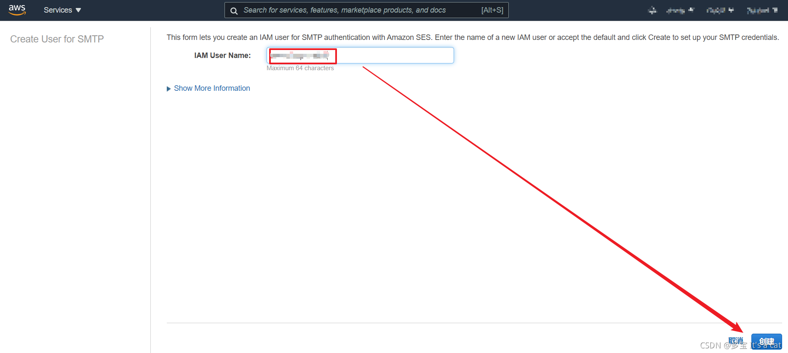This screenshot has height=353, width=788.
Task: Click the blue 创建 create button
Action: [767, 342]
